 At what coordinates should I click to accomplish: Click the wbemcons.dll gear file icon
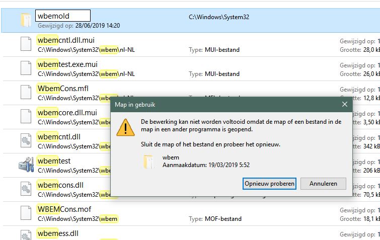coord(25,189)
